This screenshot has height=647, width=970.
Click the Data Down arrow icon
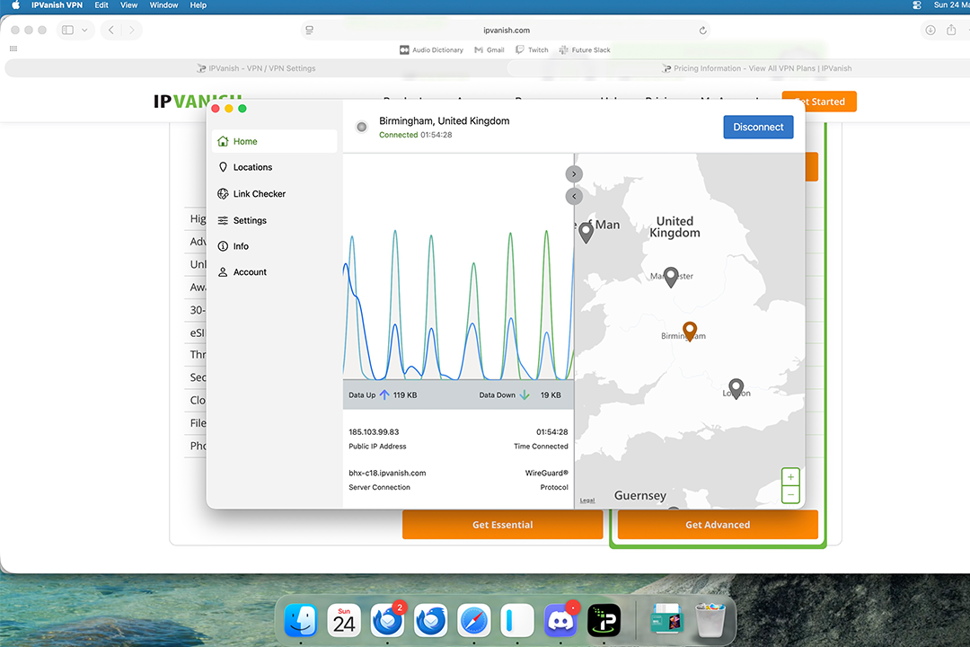point(524,395)
